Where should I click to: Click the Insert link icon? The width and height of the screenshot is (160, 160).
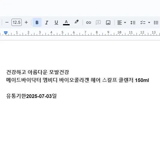tap(89, 23)
